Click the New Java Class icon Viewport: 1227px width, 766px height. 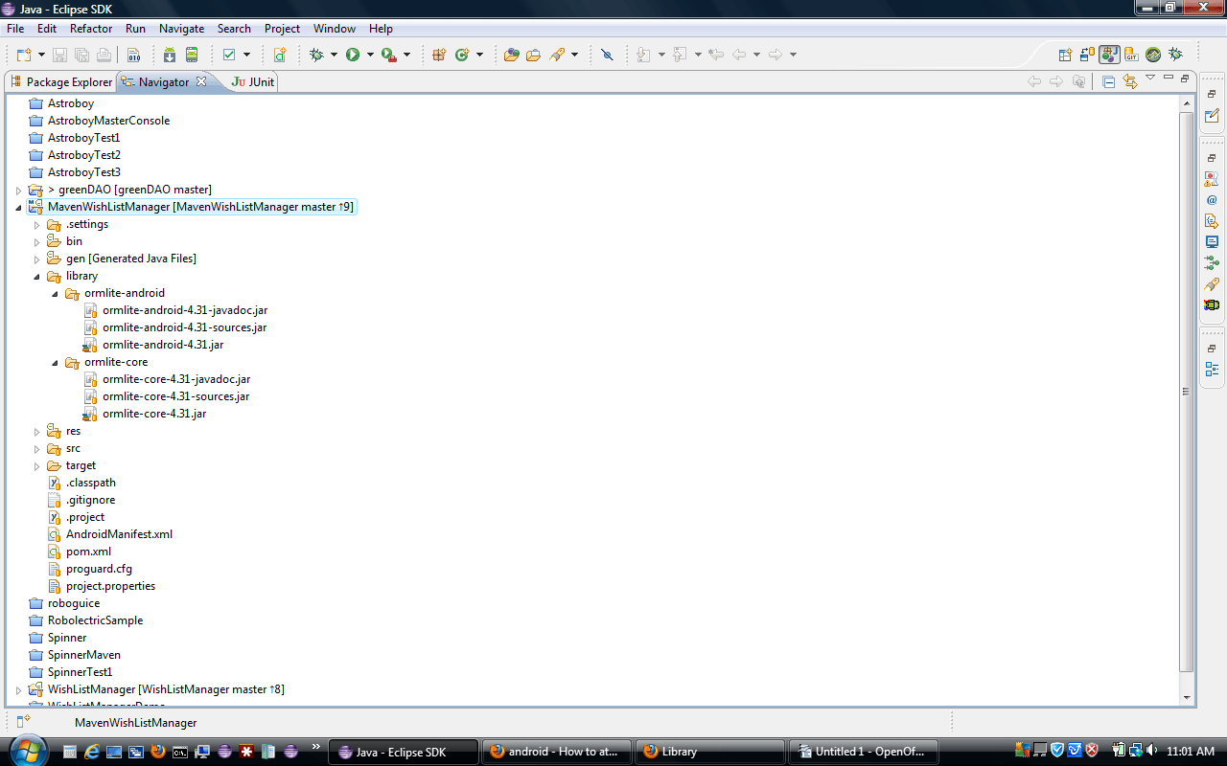(462, 55)
